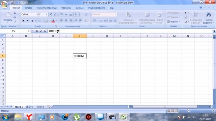Open Windows Start button
Image resolution: width=216 pixels, height=121 pixels.
click(6, 117)
